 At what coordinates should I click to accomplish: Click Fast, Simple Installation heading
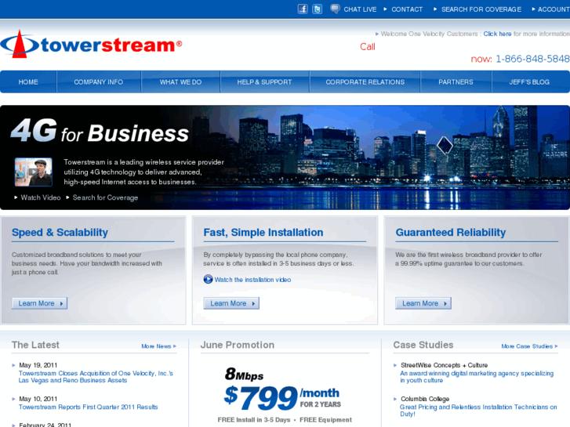point(263,232)
